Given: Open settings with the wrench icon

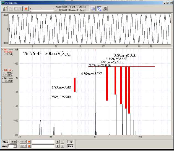Looking at the screenshot, I should click(x=105, y=9).
